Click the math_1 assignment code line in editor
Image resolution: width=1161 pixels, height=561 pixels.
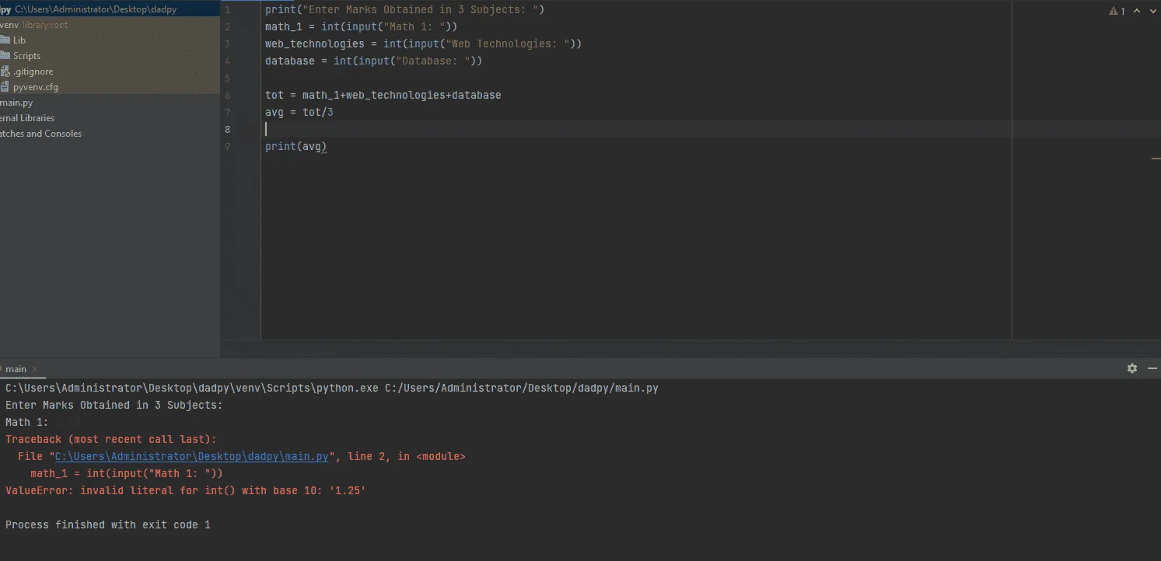coord(362,27)
